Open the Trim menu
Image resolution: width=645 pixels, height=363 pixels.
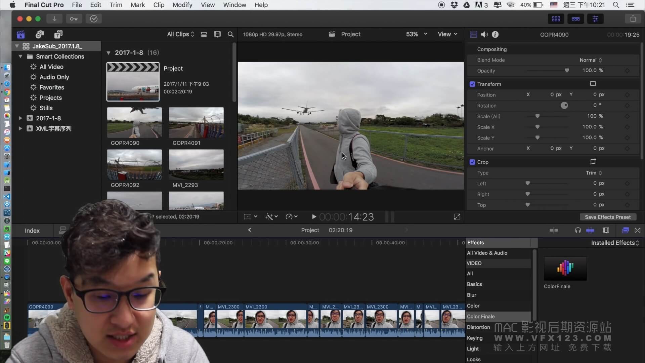[x=116, y=5]
